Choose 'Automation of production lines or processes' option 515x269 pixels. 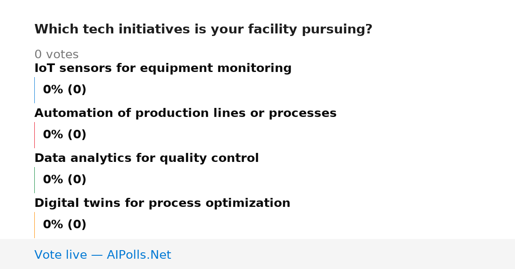pos(185,114)
